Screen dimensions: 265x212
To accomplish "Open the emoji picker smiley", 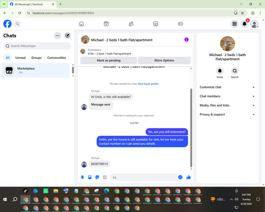I will click(180, 177).
